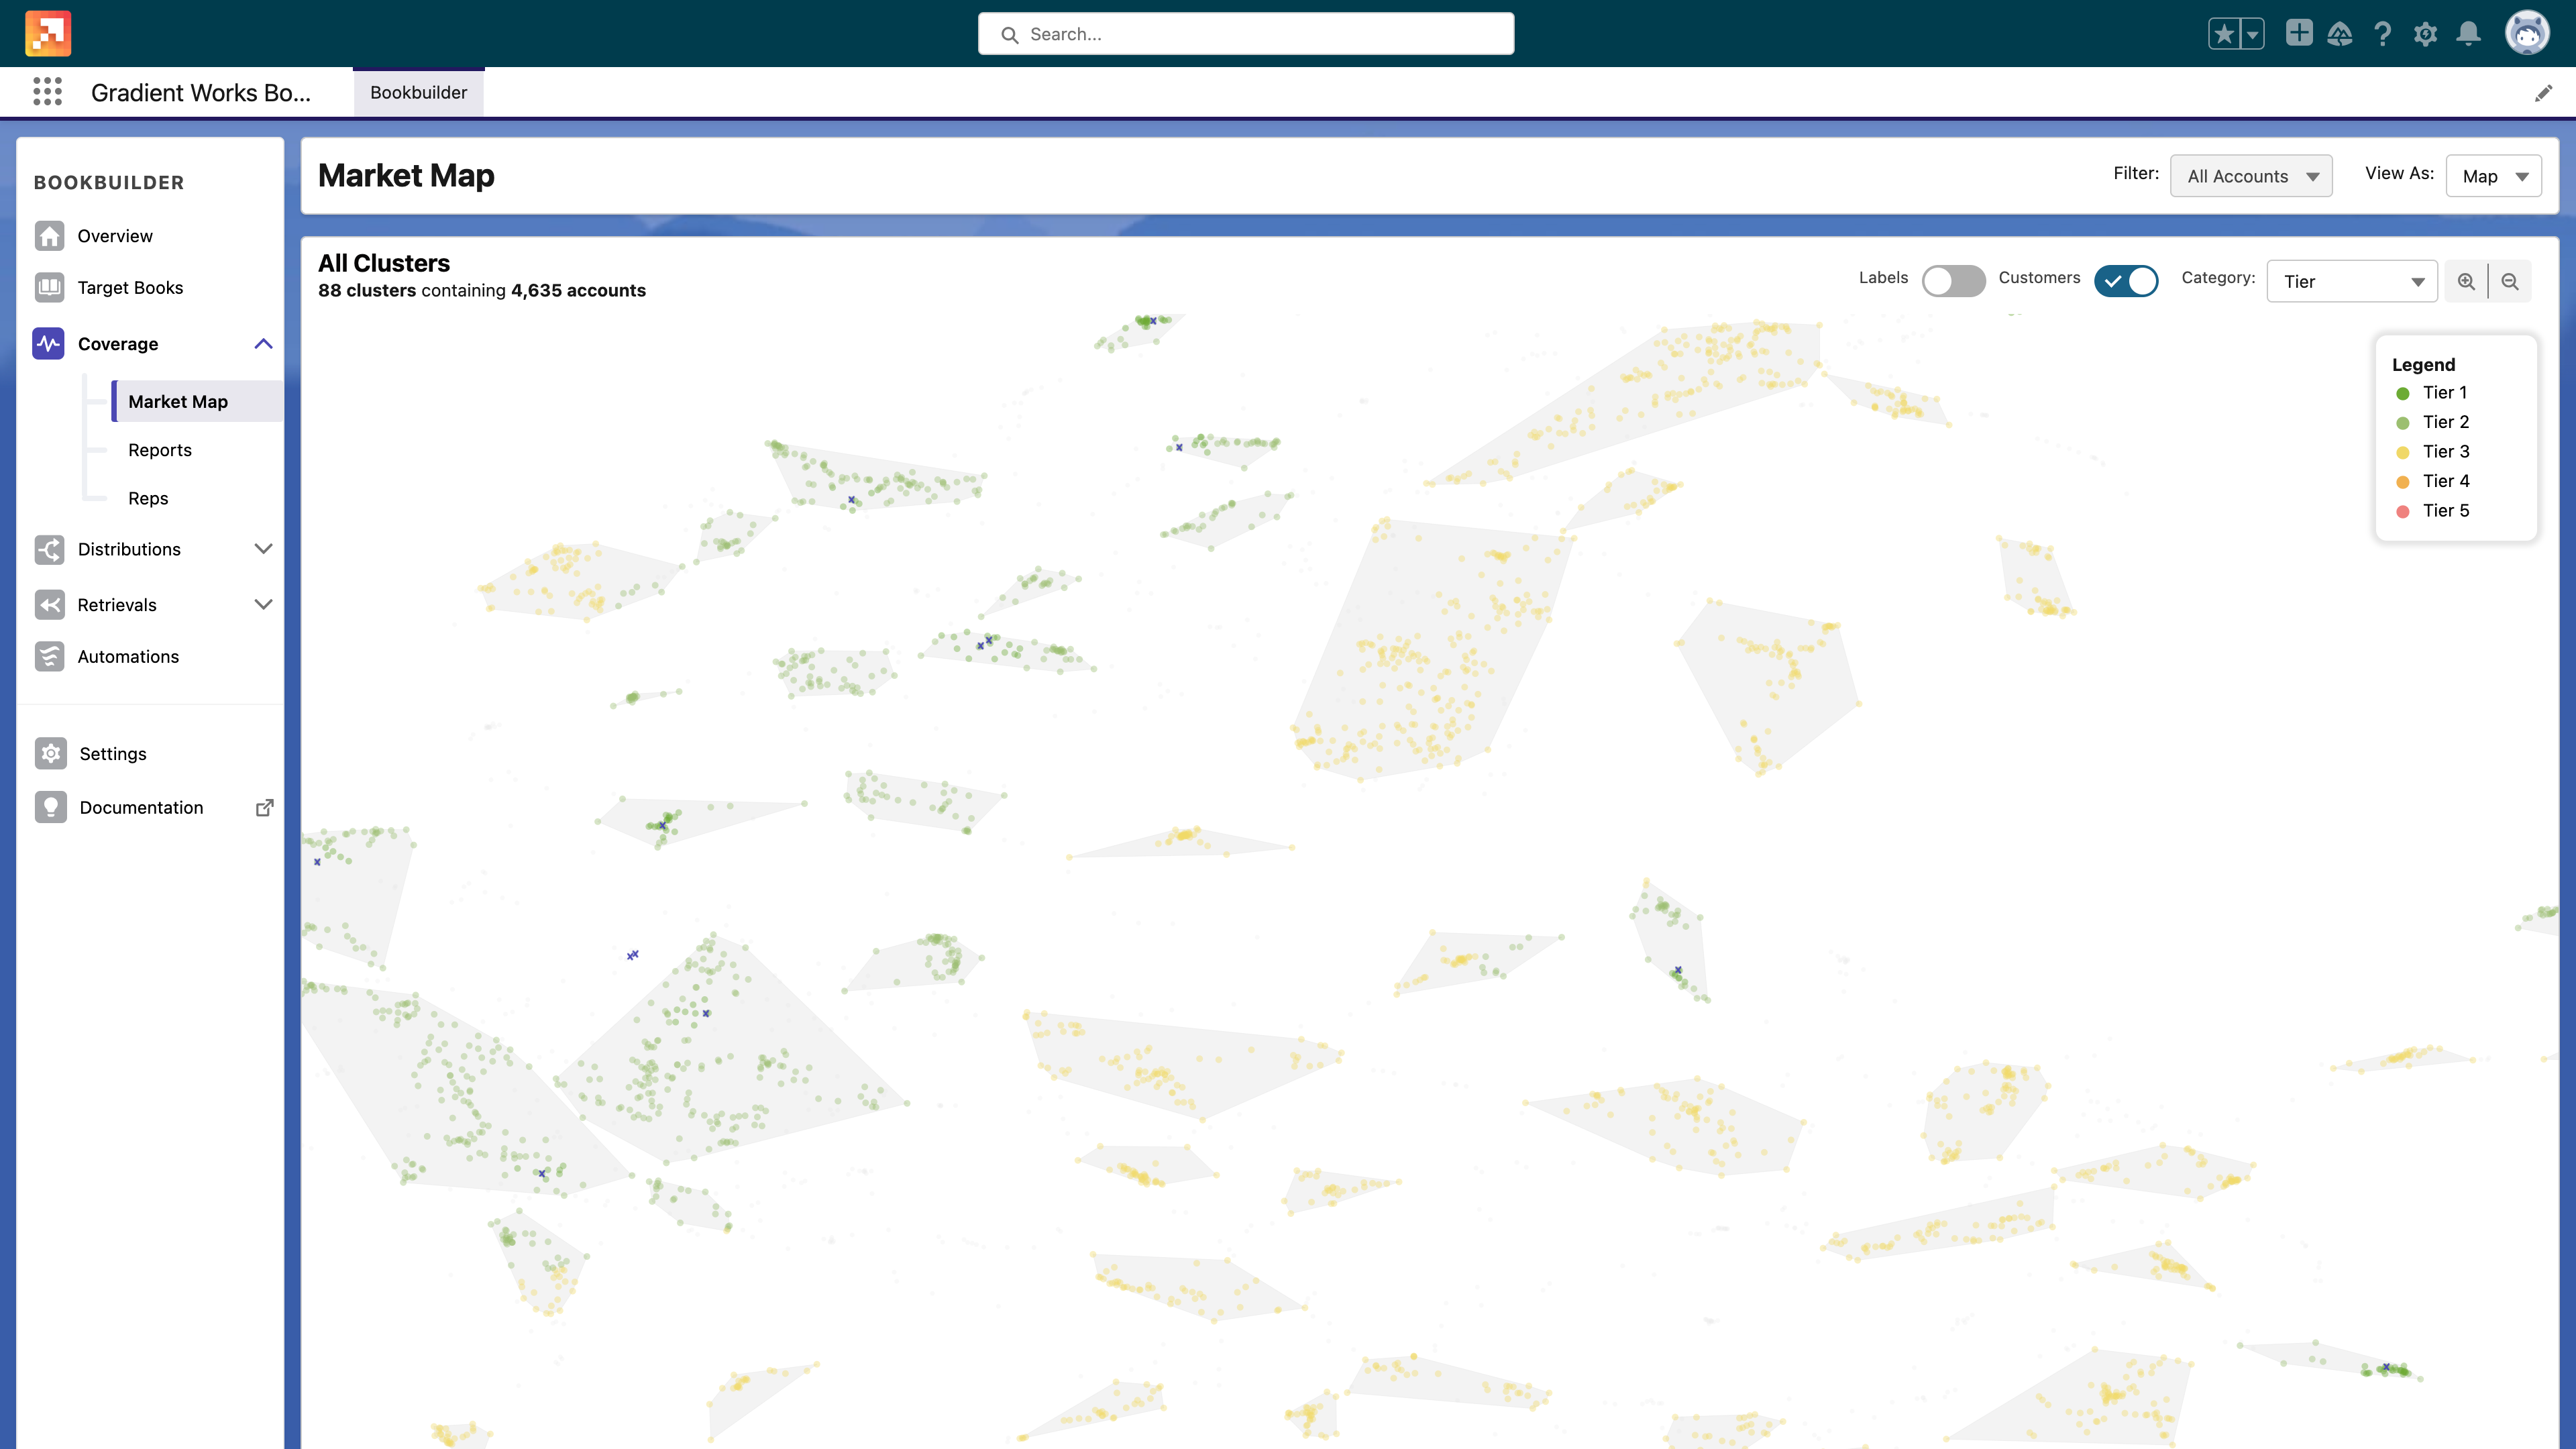This screenshot has width=2576, height=1449.
Task: Open the Reports menu item
Action: tap(160, 450)
